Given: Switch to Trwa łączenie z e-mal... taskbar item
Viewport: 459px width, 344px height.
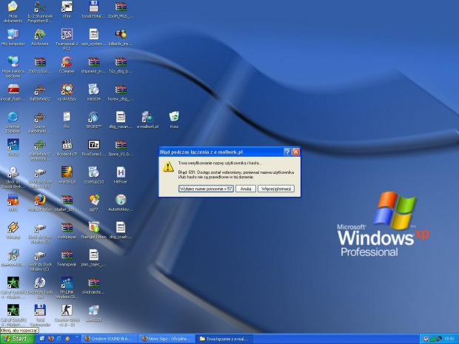Looking at the screenshot, I should click(224, 339).
